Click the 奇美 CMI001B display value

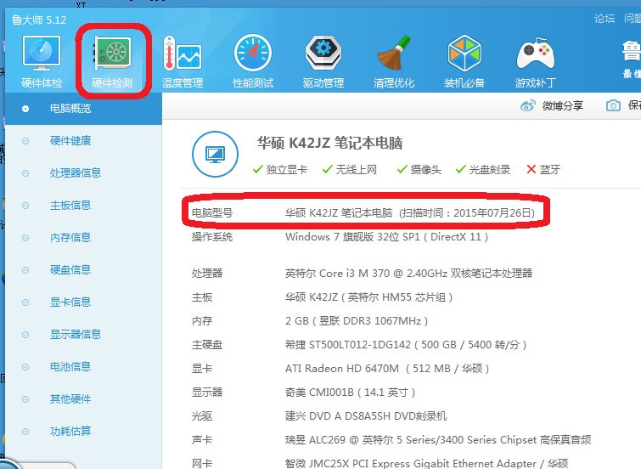pos(351,393)
